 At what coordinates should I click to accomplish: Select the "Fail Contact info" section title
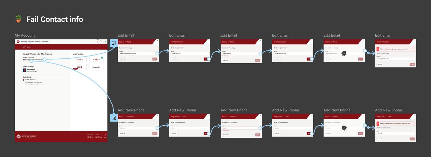[x=55, y=19]
